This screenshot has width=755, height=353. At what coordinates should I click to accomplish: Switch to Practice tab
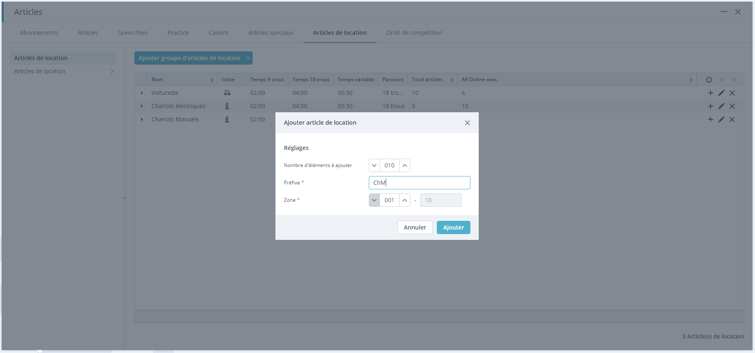click(x=178, y=33)
